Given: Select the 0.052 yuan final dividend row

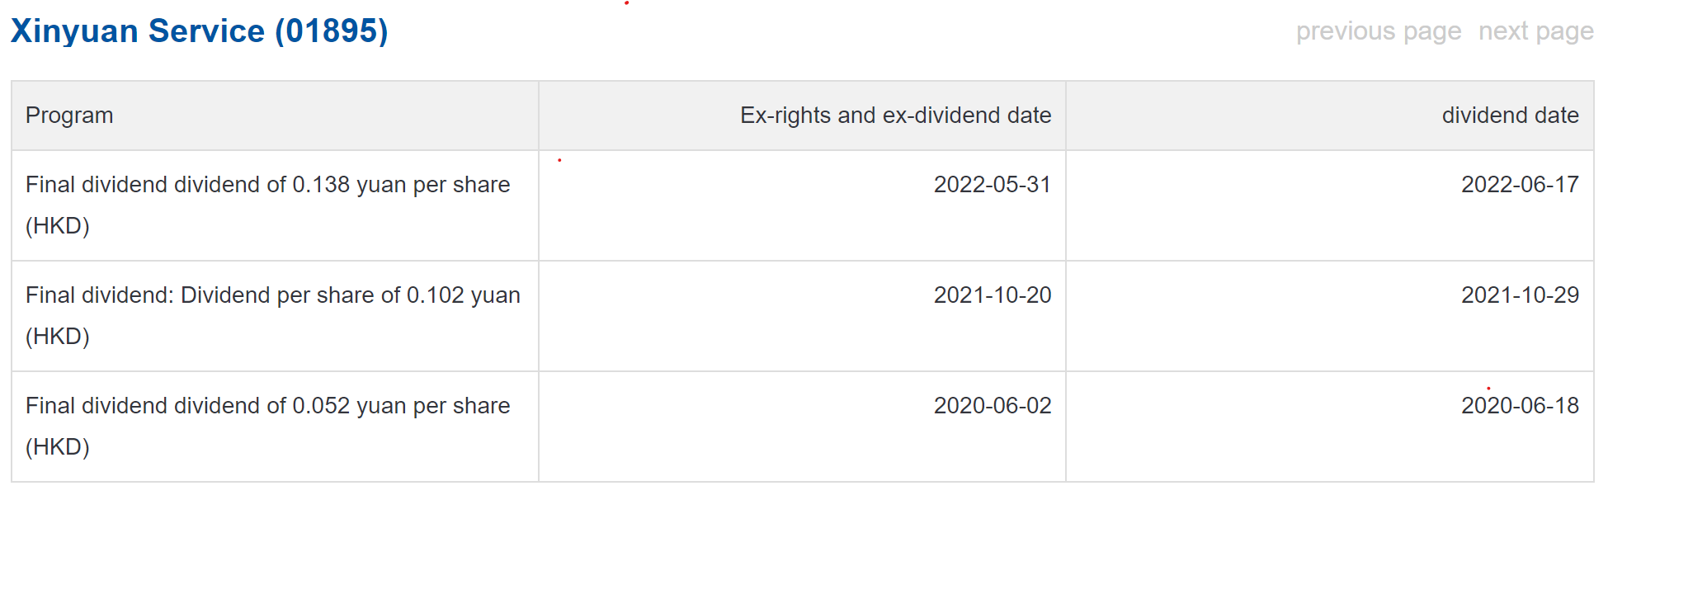Looking at the screenshot, I should (267, 406).
